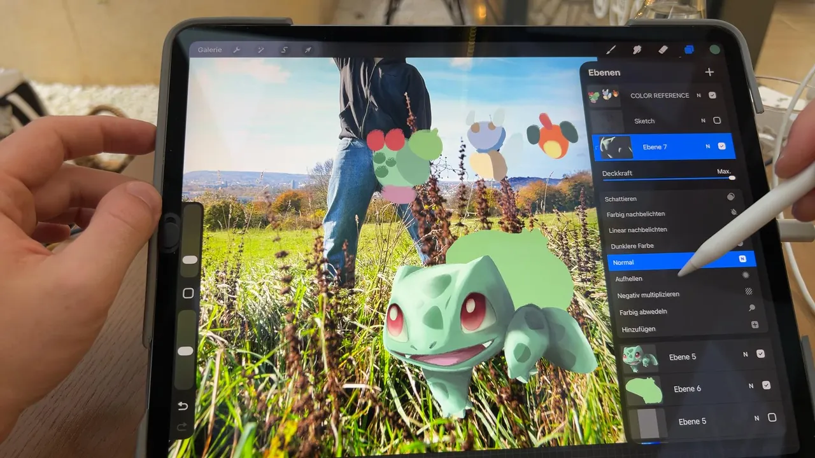The image size is (815, 458).
Task: Activate the Selection S-shaped tool
Action: point(284,50)
